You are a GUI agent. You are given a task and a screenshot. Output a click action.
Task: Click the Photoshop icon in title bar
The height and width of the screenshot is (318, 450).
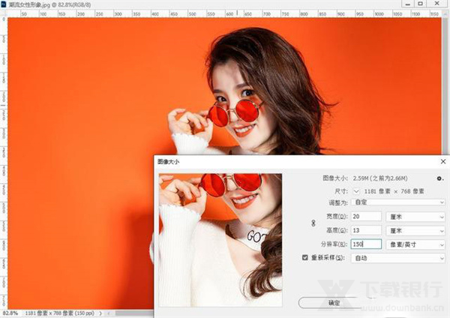4,4
